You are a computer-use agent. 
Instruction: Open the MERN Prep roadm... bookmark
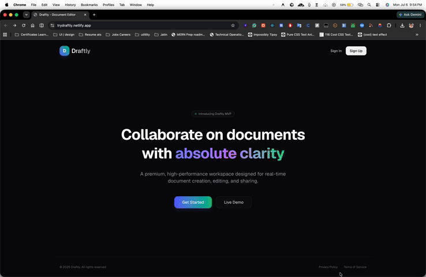point(188,35)
